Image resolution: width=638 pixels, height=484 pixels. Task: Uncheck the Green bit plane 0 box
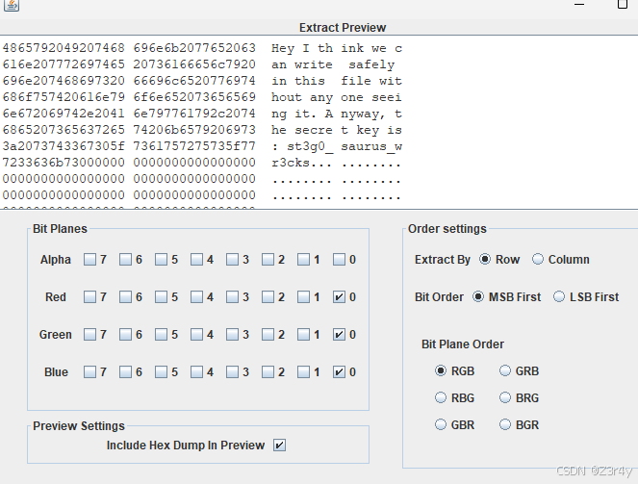[339, 334]
